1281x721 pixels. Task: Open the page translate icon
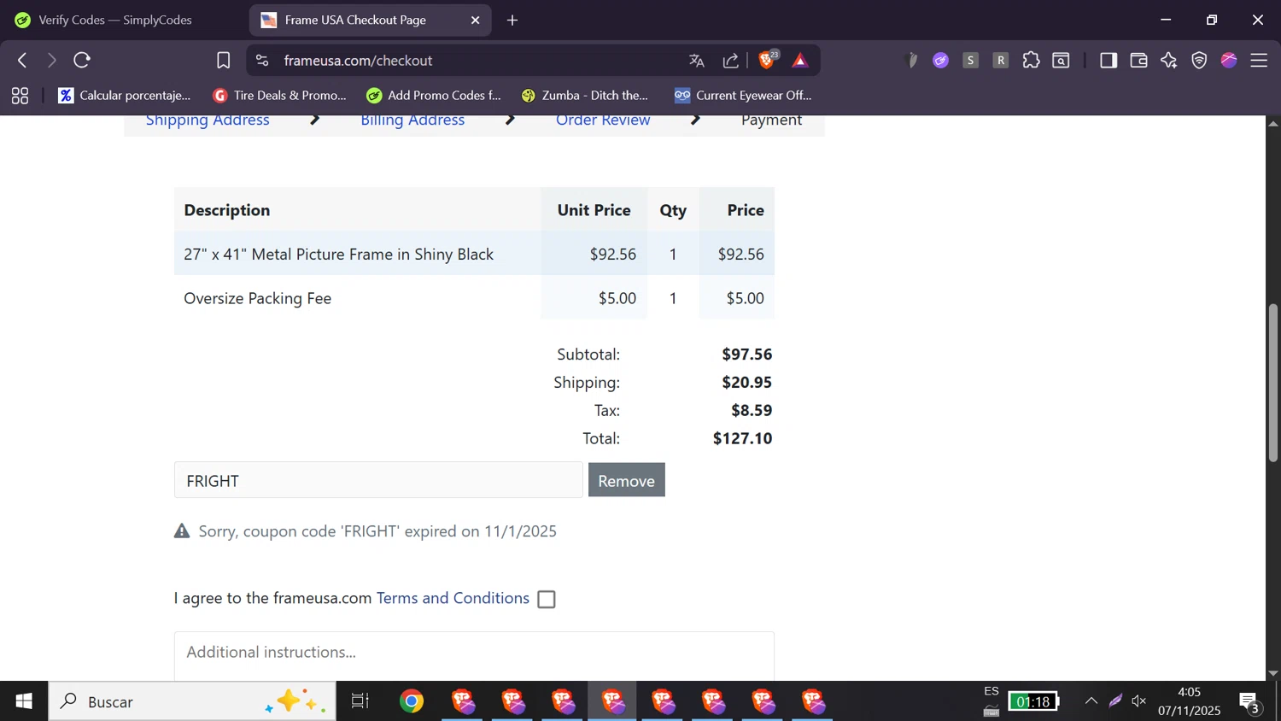pos(697,61)
